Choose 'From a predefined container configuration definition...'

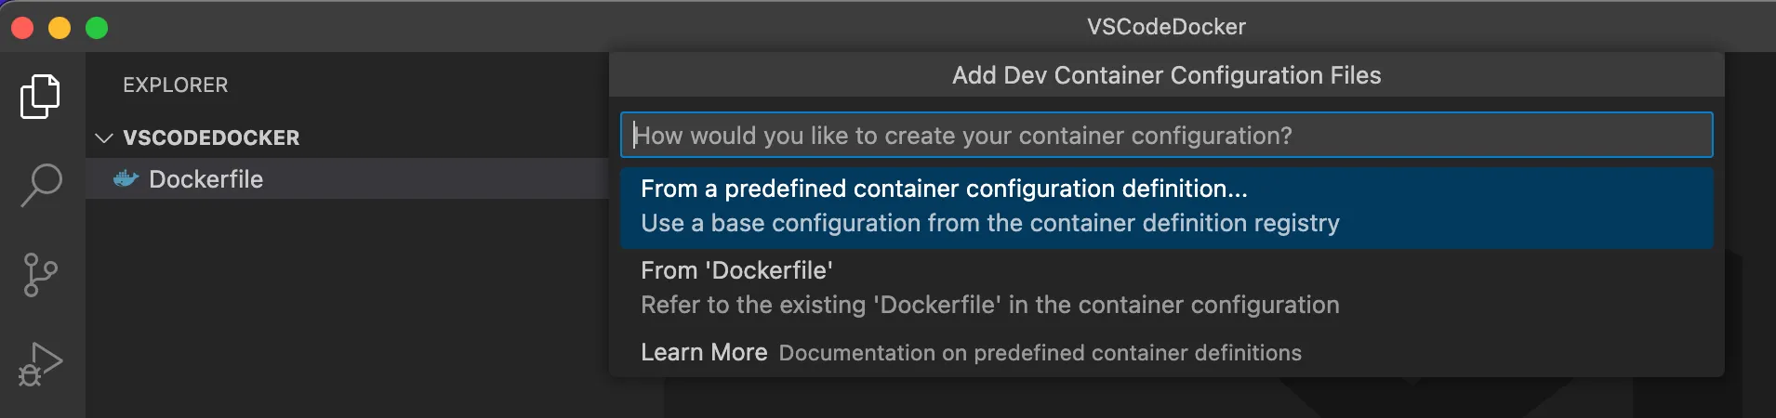pyautogui.click(x=1166, y=206)
